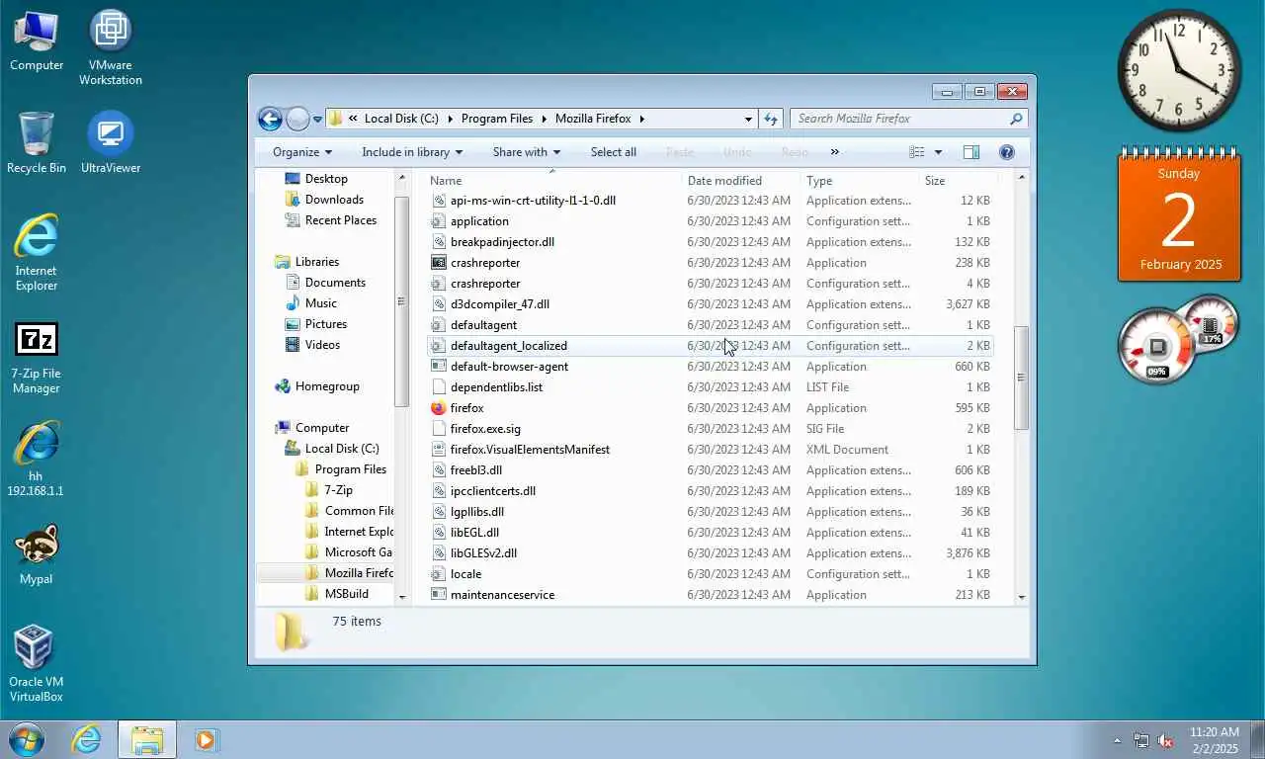
Task: Open the address bar history dropdown
Action: point(748,119)
